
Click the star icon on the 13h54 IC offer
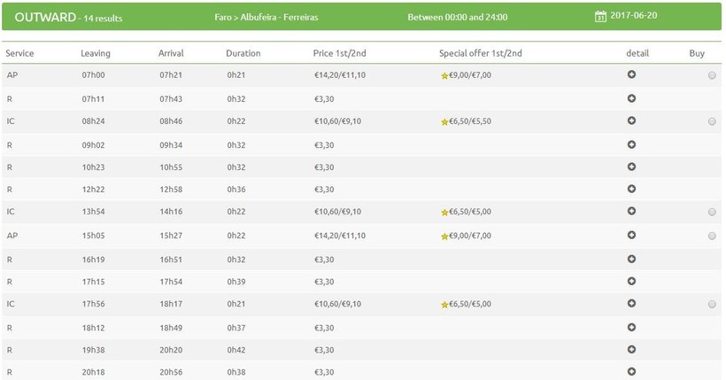click(444, 213)
